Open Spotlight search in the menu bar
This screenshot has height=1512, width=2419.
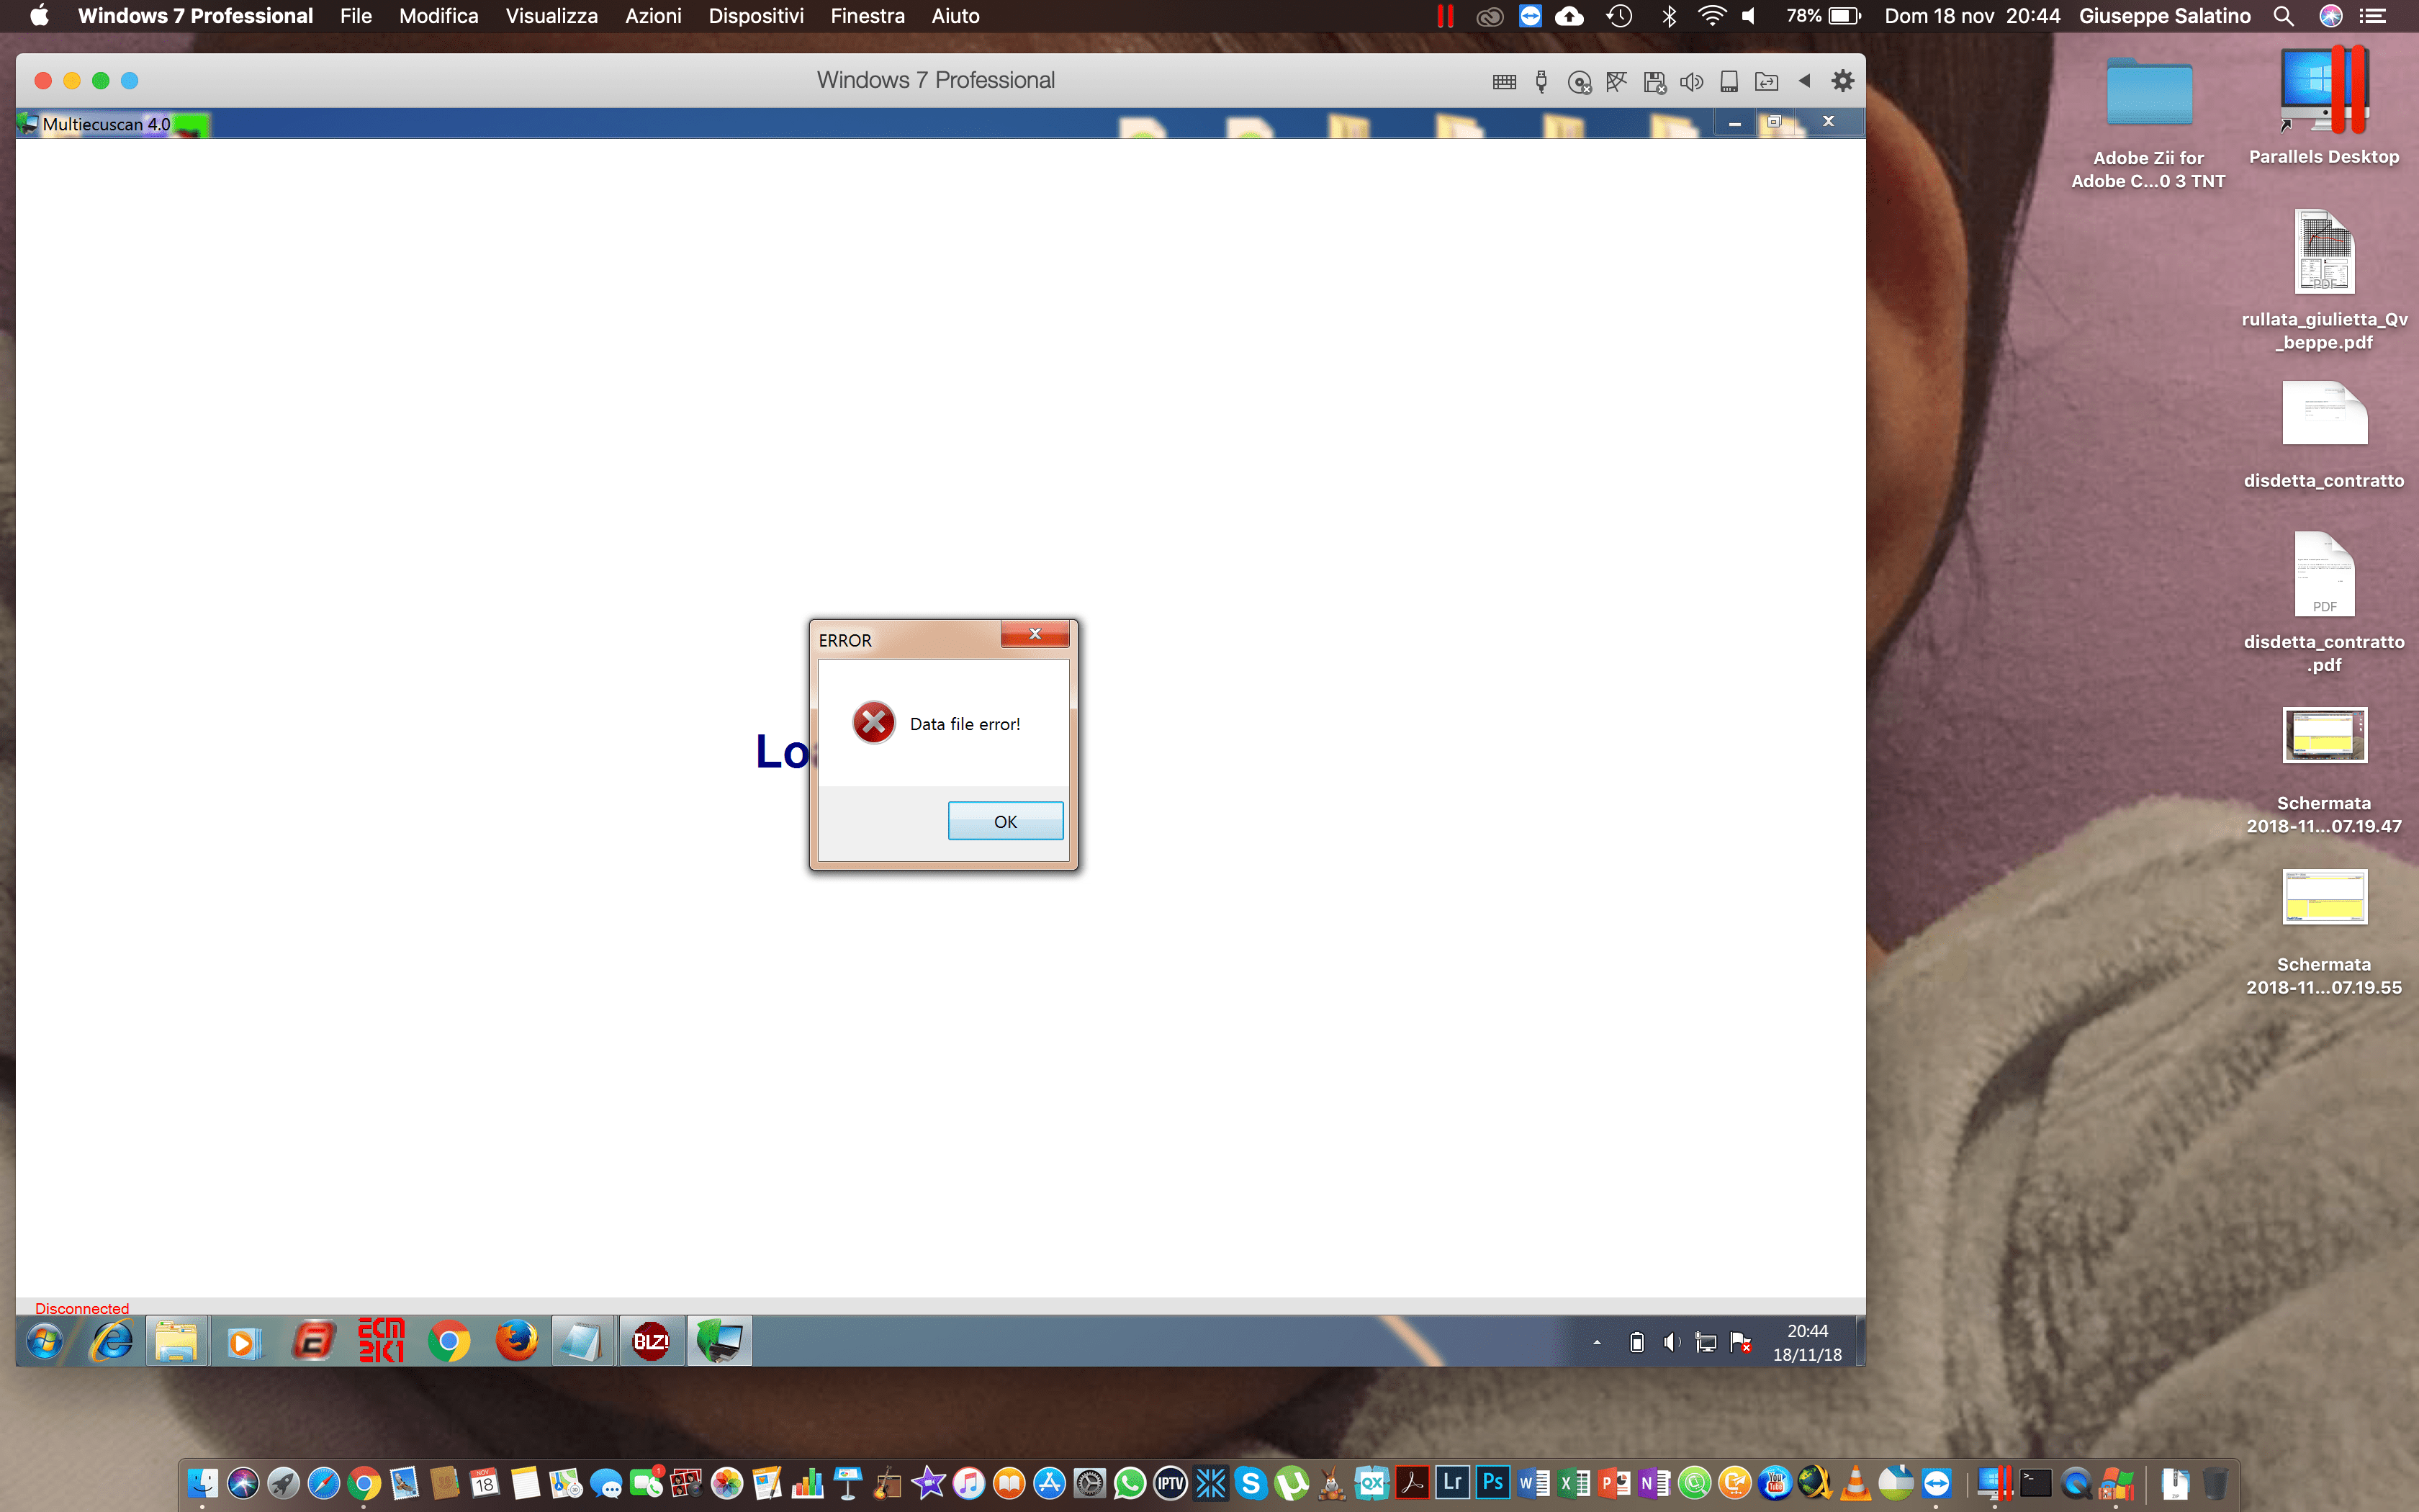point(2283,16)
